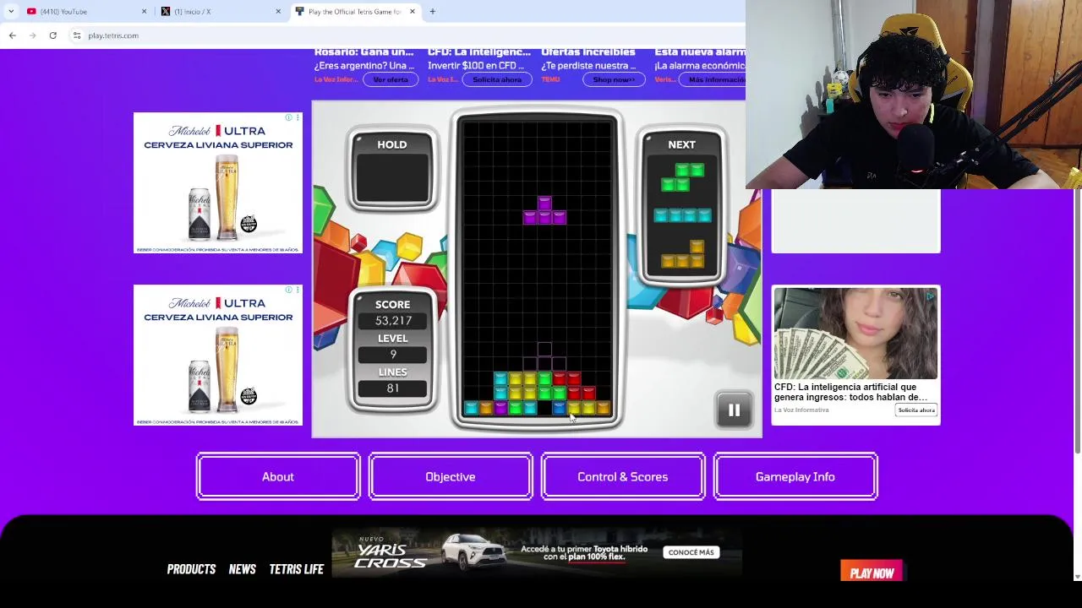The image size is (1082, 608).
Task: Focus the play.tetris.com address bar
Action: (406, 35)
